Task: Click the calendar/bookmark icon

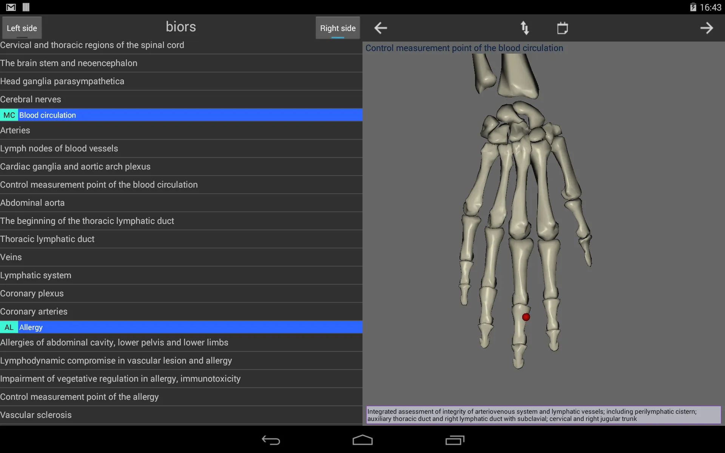Action: click(562, 28)
